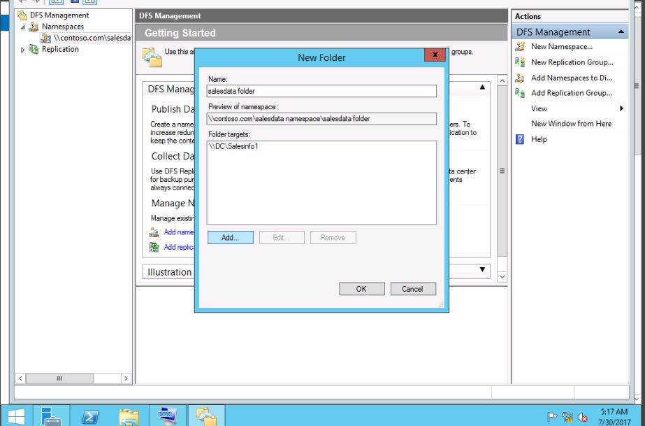Viewport: 645px width, 426px height.
Task: Click the New Replication Group icon
Action: (520, 62)
